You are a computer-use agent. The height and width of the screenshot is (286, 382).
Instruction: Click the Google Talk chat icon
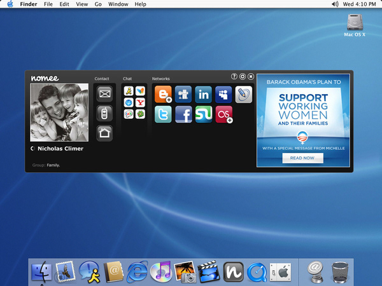click(x=129, y=114)
